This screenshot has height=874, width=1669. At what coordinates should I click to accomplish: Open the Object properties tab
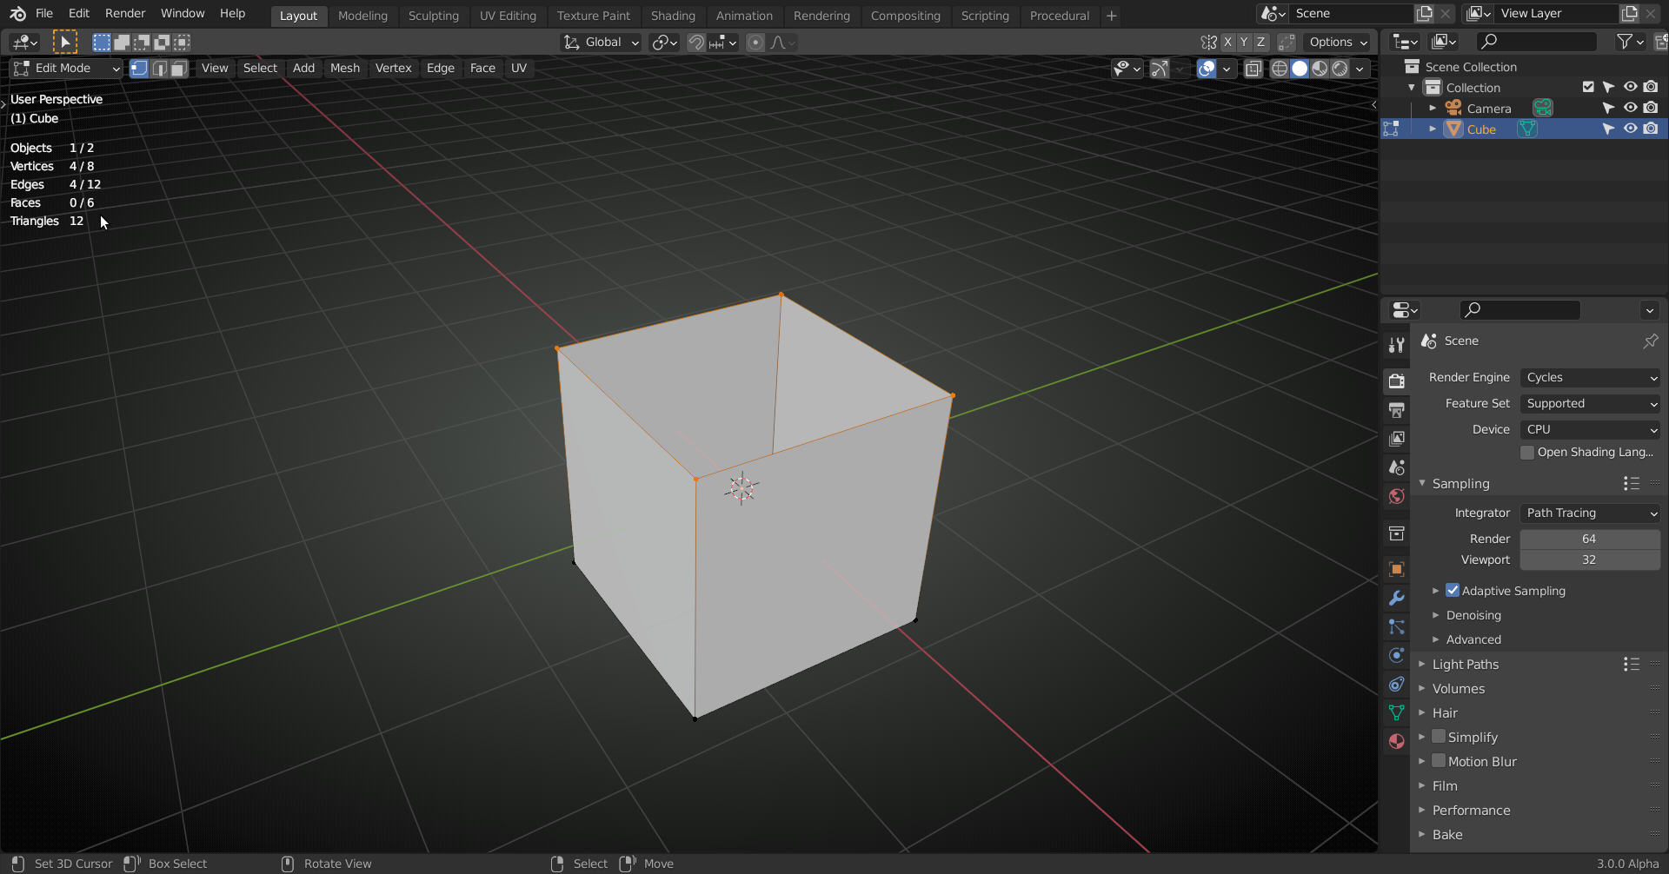(x=1397, y=569)
